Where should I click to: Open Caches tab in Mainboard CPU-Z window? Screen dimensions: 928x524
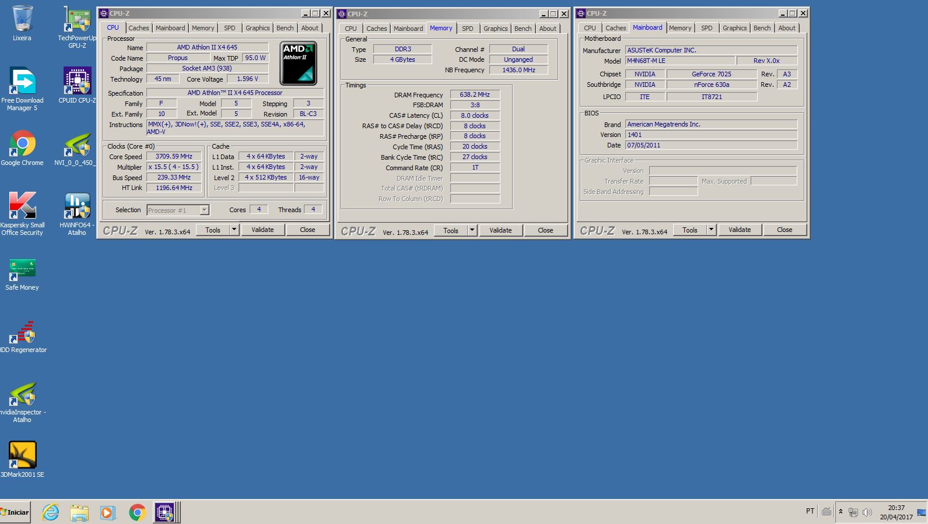616,28
